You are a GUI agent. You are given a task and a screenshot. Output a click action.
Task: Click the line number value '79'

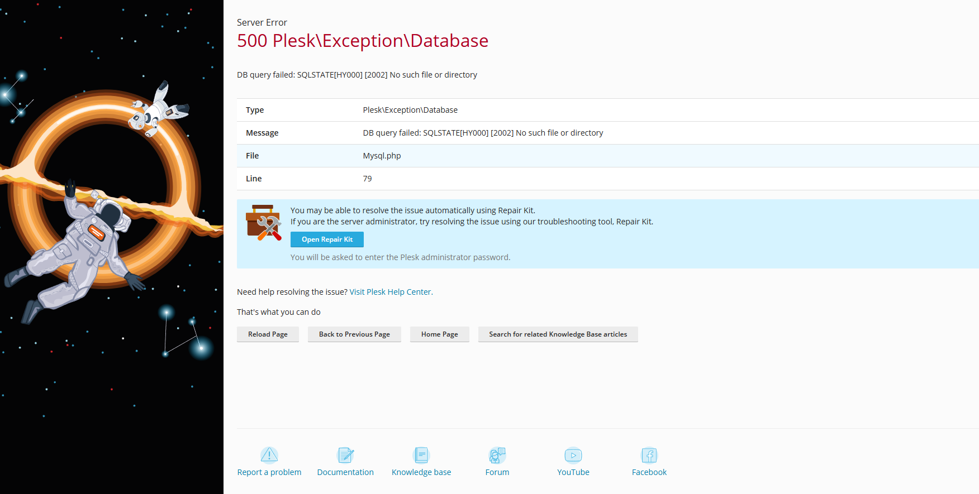[368, 179]
